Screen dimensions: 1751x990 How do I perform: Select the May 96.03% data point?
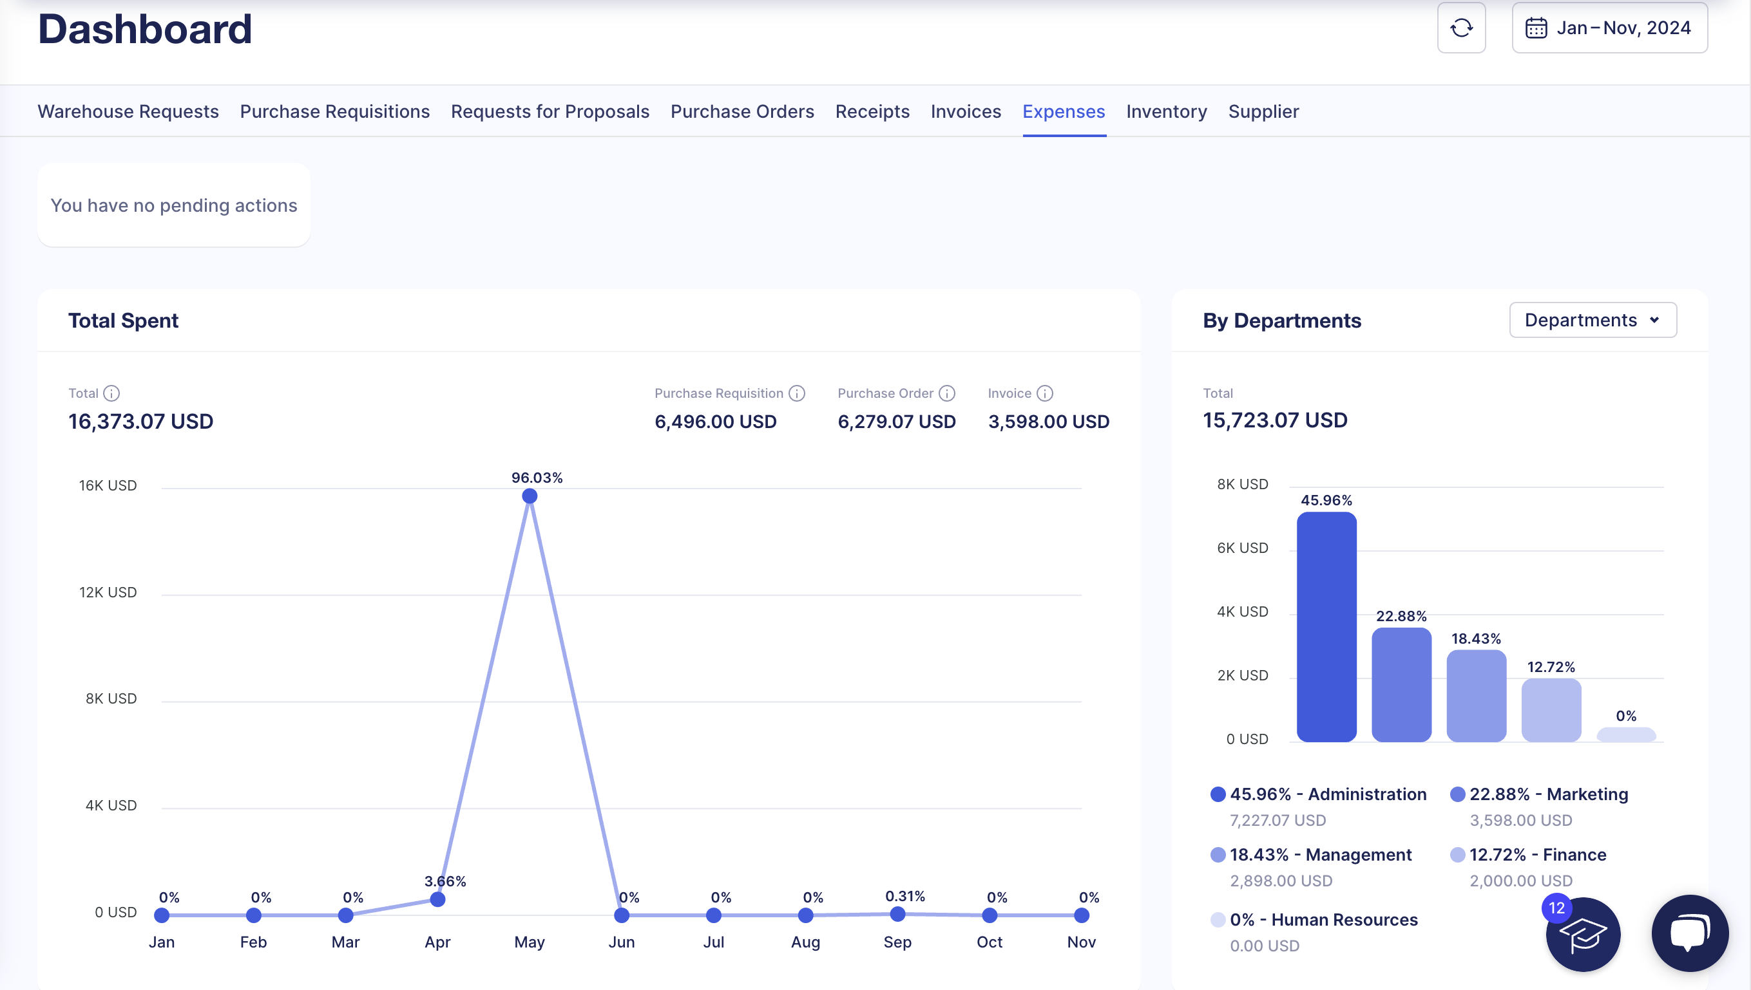[529, 494]
